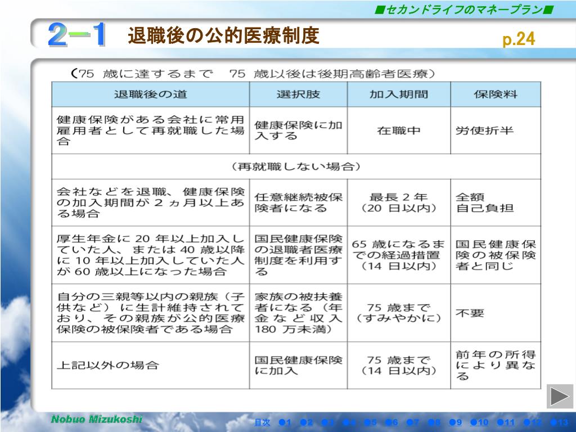Image resolution: width=576 pixels, height=432 pixels.
Task: Click cell 労使折半
Action: click(x=496, y=130)
